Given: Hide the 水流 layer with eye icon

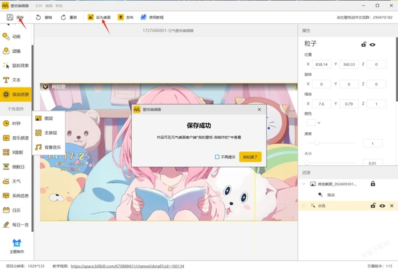Looking at the screenshot, I should point(382,206).
